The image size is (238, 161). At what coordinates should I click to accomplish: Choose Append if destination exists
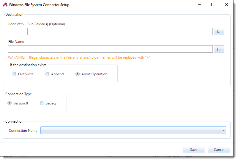coord(47,74)
